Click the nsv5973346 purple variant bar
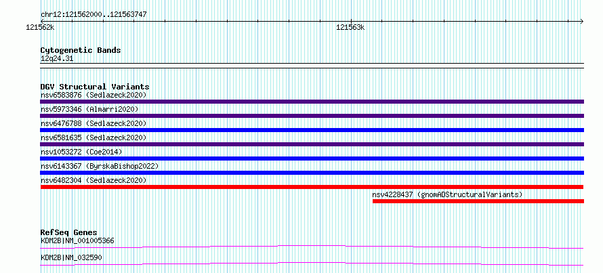 [312, 116]
